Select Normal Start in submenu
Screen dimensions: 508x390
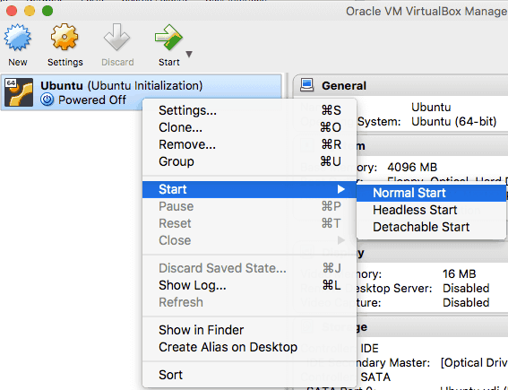pos(431,193)
